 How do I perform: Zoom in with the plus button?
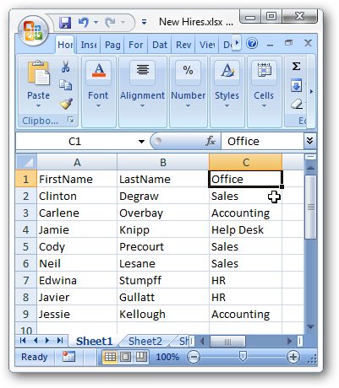point(293,357)
